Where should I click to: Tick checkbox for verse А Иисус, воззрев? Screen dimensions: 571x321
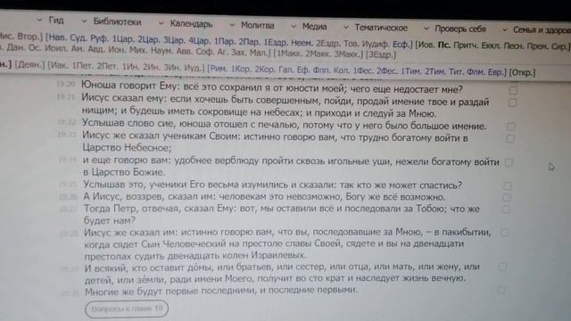point(507,198)
